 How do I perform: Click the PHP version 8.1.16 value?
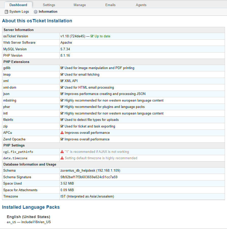pos(65,56)
